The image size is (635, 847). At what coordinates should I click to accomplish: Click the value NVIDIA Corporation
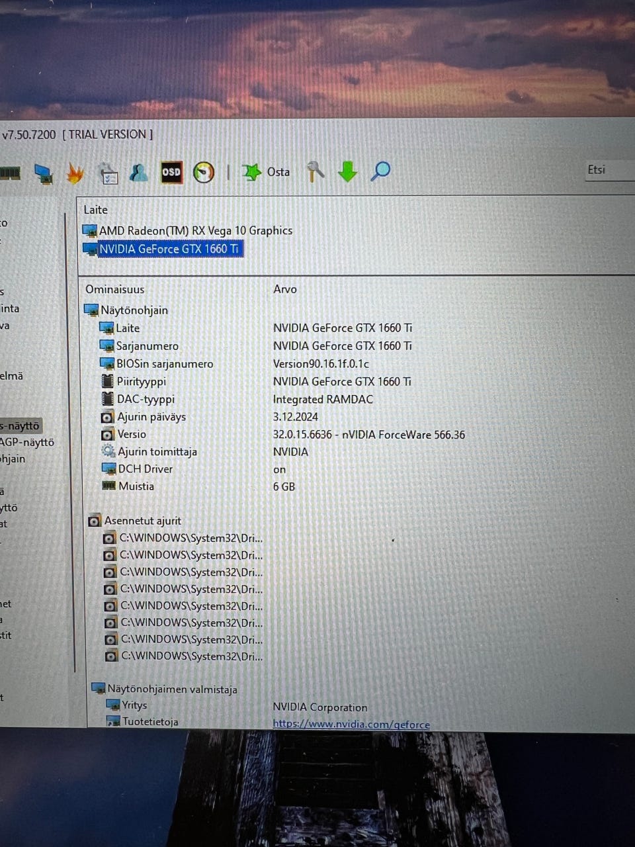click(320, 707)
